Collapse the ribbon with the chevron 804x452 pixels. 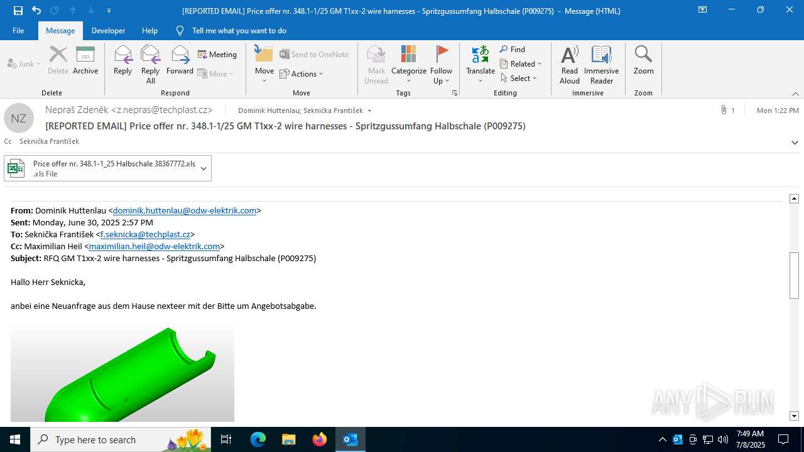click(795, 94)
